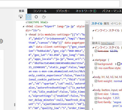Switch to the コンソール tab
The width and height of the screenshot is (122, 110).
point(40,11)
